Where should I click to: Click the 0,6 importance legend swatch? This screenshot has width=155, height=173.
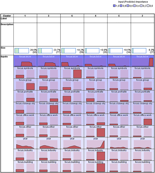128,6
